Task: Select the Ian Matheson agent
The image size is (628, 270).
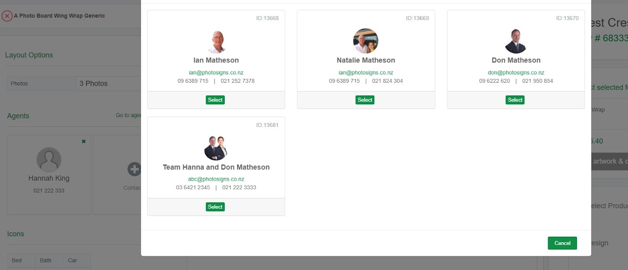Action: [x=215, y=100]
